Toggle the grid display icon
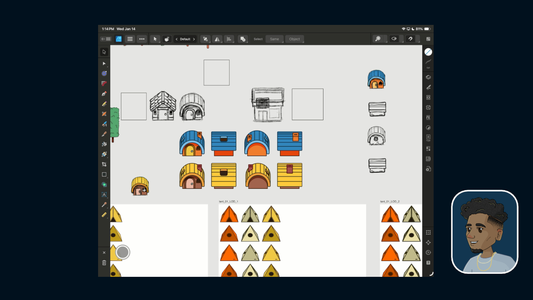533x300 pixels. pos(428,232)
